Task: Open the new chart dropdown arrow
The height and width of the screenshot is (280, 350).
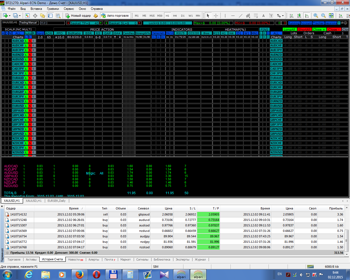Action: point(10,16)
